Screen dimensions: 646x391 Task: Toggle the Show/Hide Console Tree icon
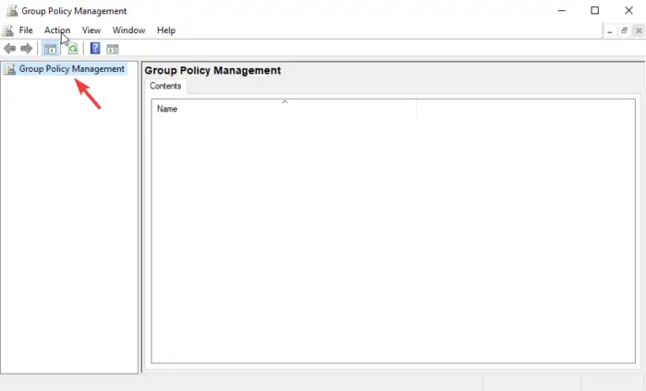tap(50, 49)
